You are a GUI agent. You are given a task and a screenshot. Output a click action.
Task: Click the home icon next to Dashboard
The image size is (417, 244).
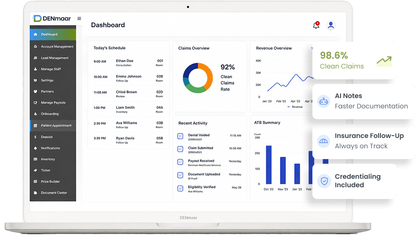[35, 34]
